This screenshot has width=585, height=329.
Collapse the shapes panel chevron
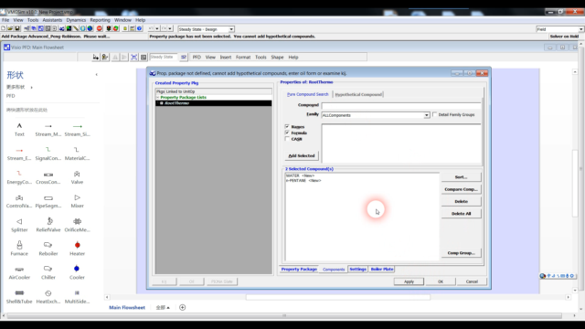97,75
